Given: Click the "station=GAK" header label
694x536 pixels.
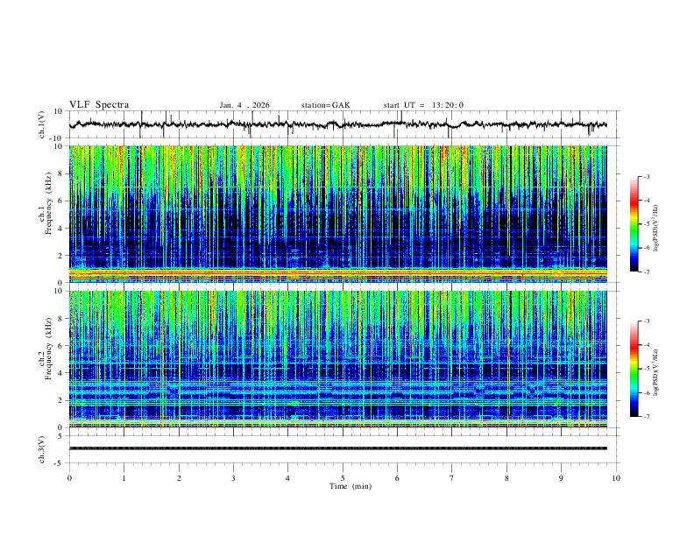Looking at the screenshot, I should (x=326, y=105).
